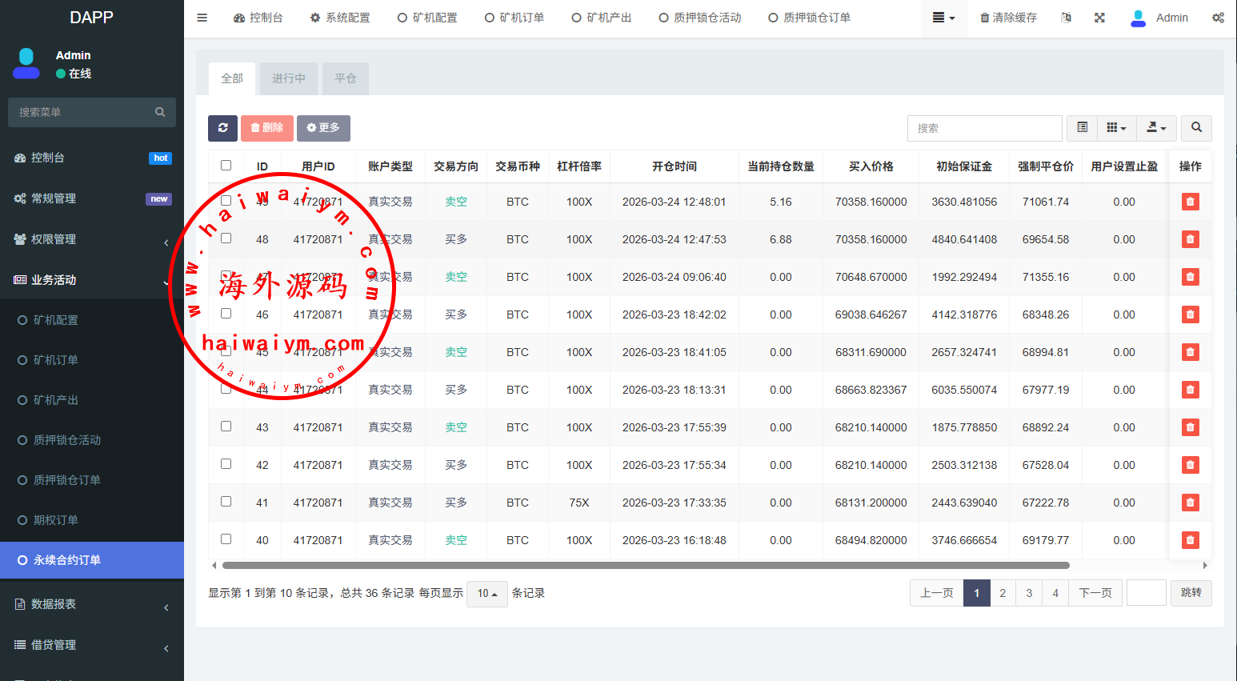This screenshot has height=681, width=1237.
Task: Open the columns visibility dropdown
Action: point(1116,128)
